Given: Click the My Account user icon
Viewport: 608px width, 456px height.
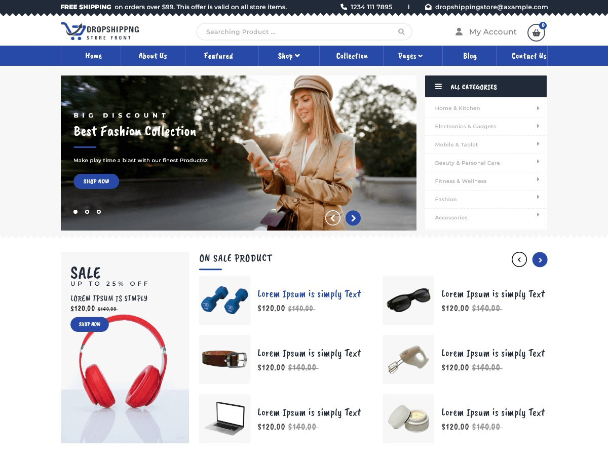Looking at the screenshot, I should (x=458, y=31).
